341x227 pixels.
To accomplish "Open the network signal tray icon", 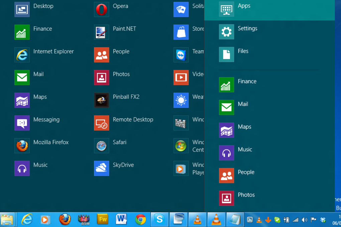I will [x=295, y=220].
